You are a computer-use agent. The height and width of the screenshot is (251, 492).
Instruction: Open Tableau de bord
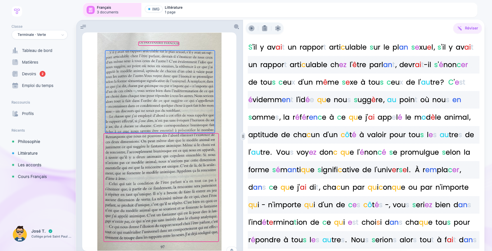tap(37, 50)
